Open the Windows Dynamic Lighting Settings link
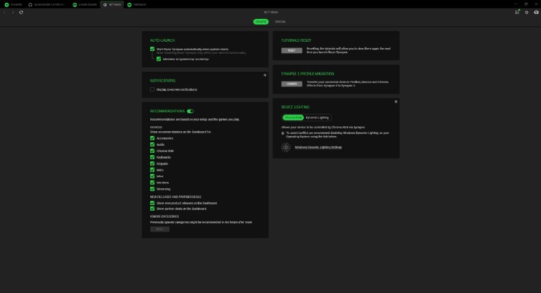 318,147
